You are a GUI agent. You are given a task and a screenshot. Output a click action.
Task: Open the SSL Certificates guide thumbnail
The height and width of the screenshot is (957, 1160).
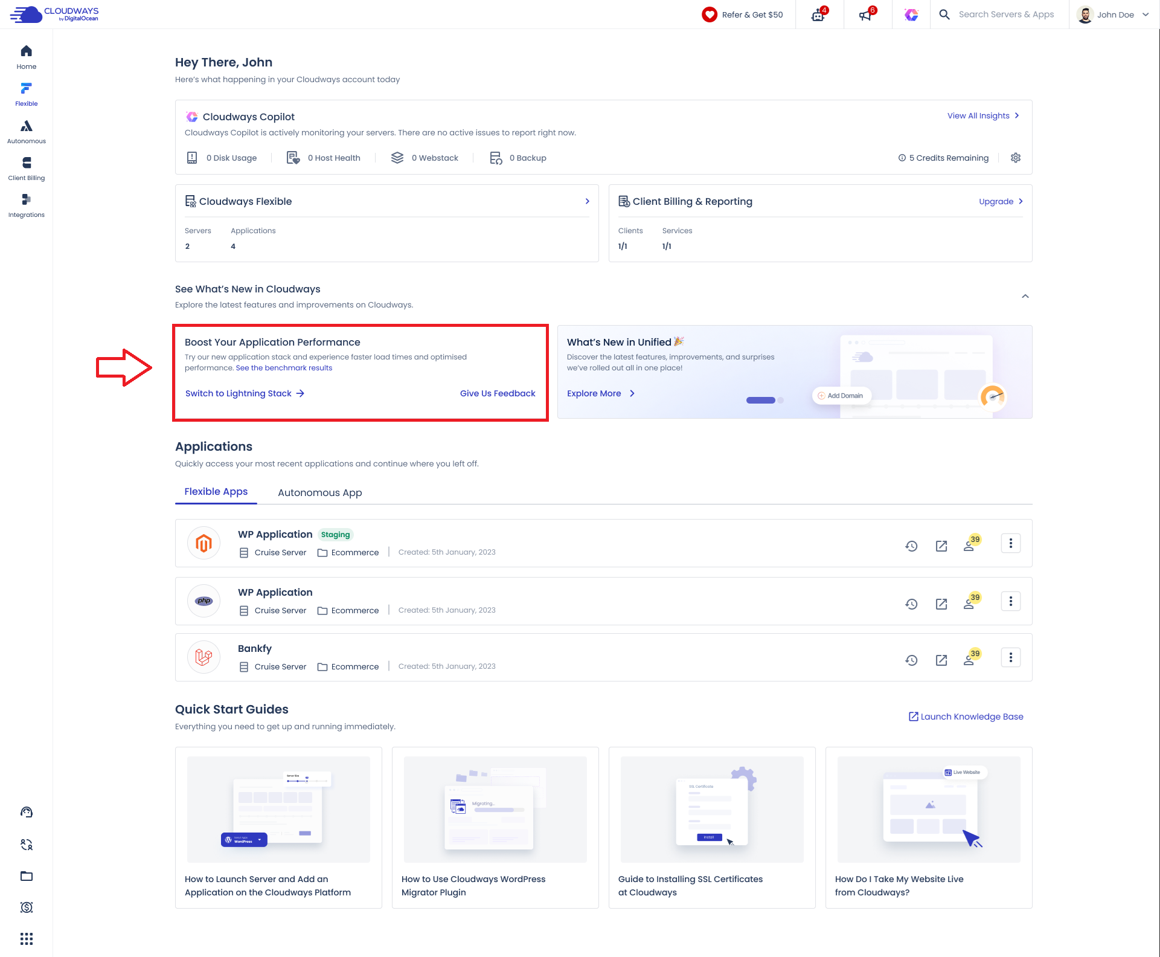(712, 810)
